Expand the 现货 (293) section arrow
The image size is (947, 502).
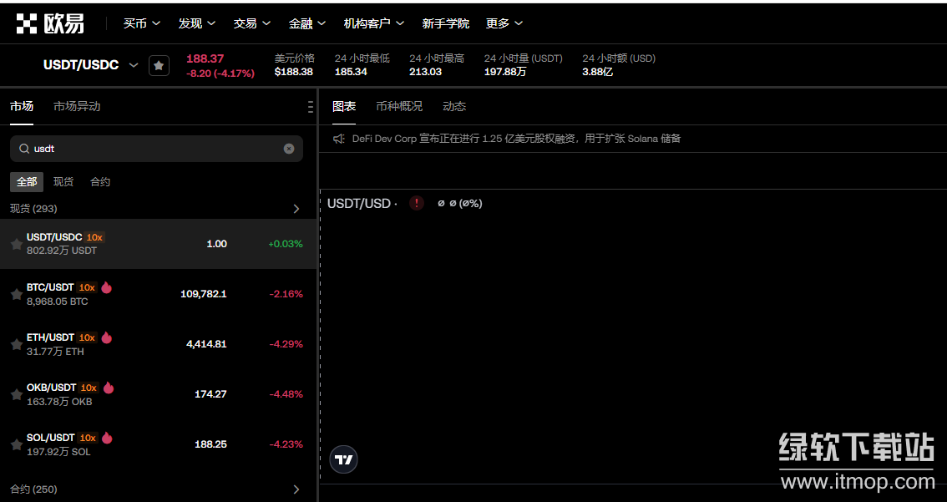tap(296, 209)
